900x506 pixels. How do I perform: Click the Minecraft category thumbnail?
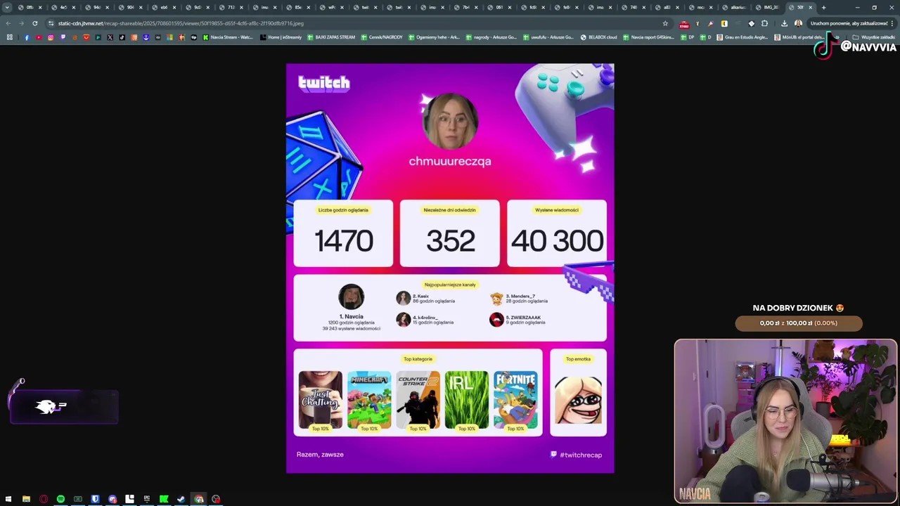(x=369, y=399)
